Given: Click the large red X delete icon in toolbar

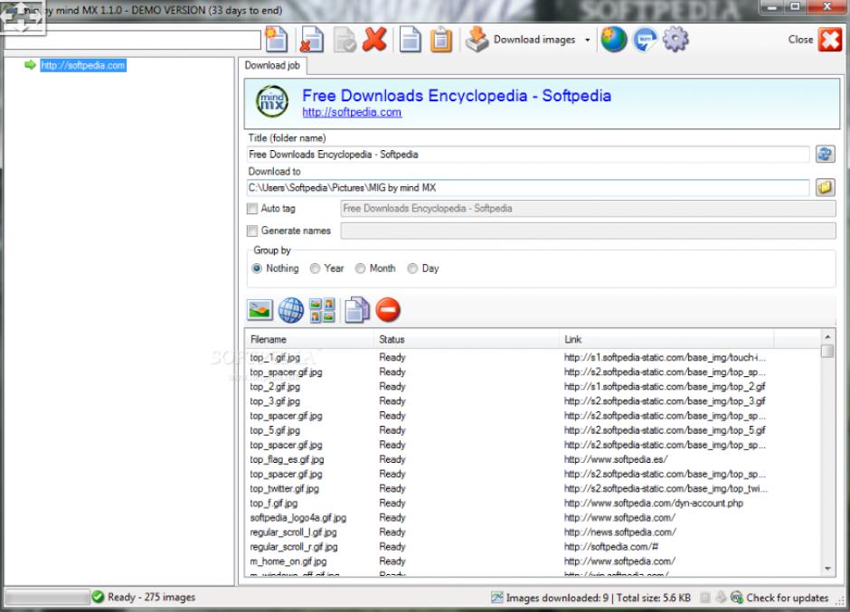Looking at the screenshot, I should [374, 40].
